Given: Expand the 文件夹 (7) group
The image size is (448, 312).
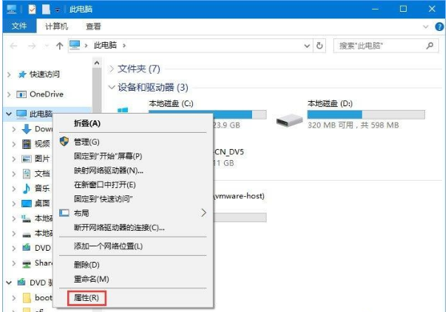Looking at the screenshot, I should pos(112,69).
